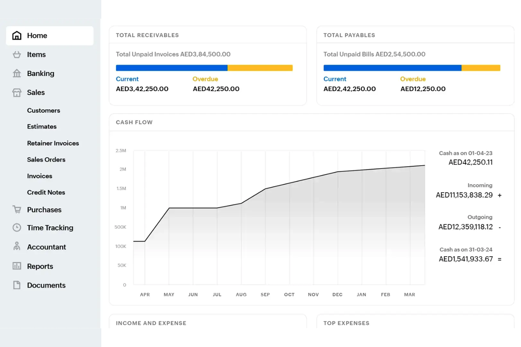The height and width of the screenshot is (347, 521).
Task: Click the 2M y-axis label
Action: pos(123,169)
